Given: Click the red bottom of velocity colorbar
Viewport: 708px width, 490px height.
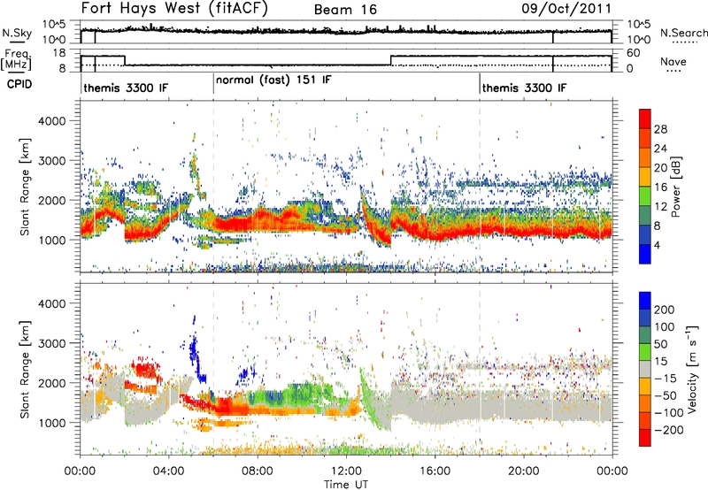Looking at the screenshot, I should [645, 438].
